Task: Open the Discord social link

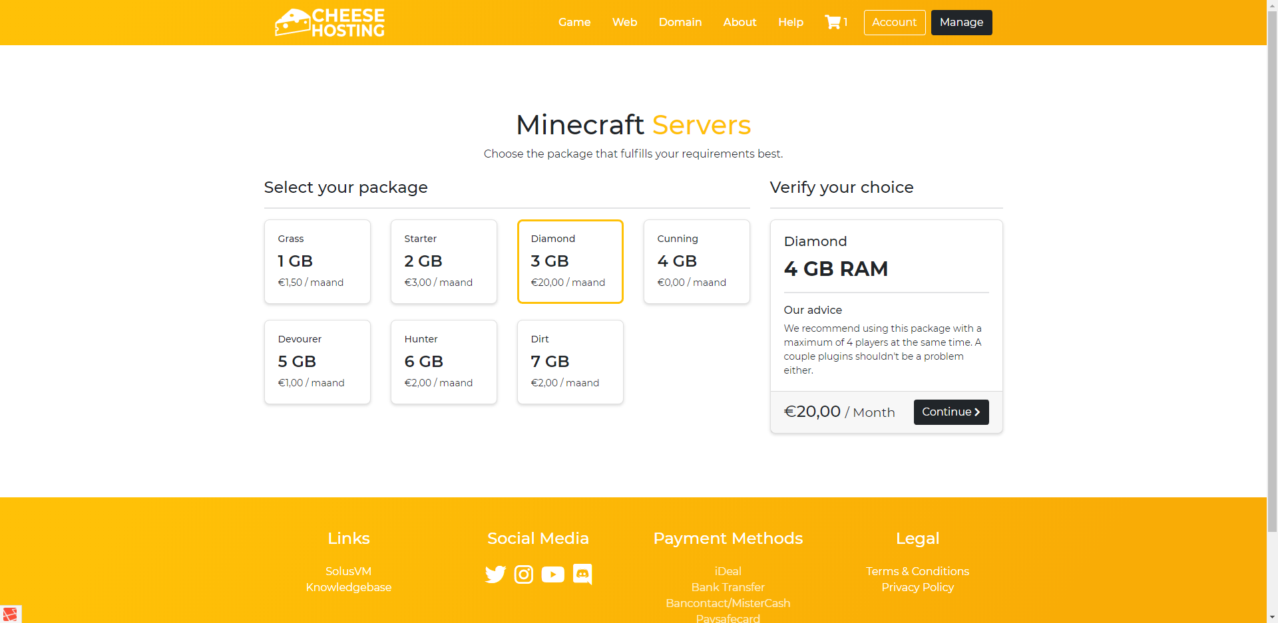Action: [582, 574]
